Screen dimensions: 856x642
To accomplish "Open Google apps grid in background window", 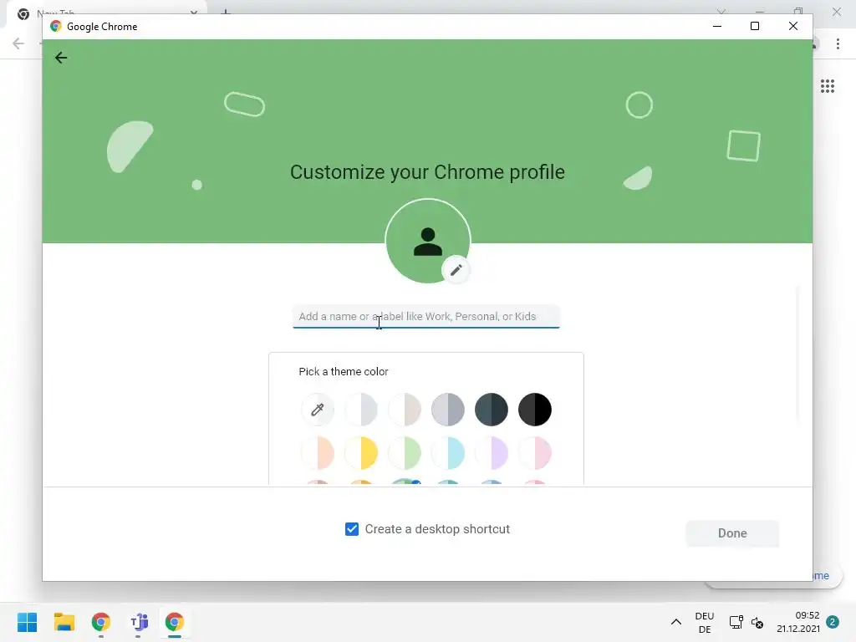I will [x=827, y=86].
